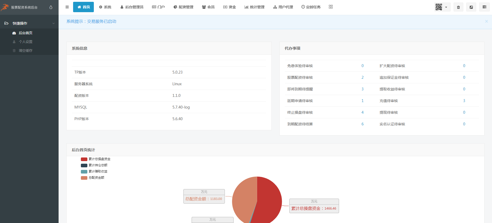Open the 股票配资待审核 count link
Screen dimensions: 492x223
pos(362,77)
